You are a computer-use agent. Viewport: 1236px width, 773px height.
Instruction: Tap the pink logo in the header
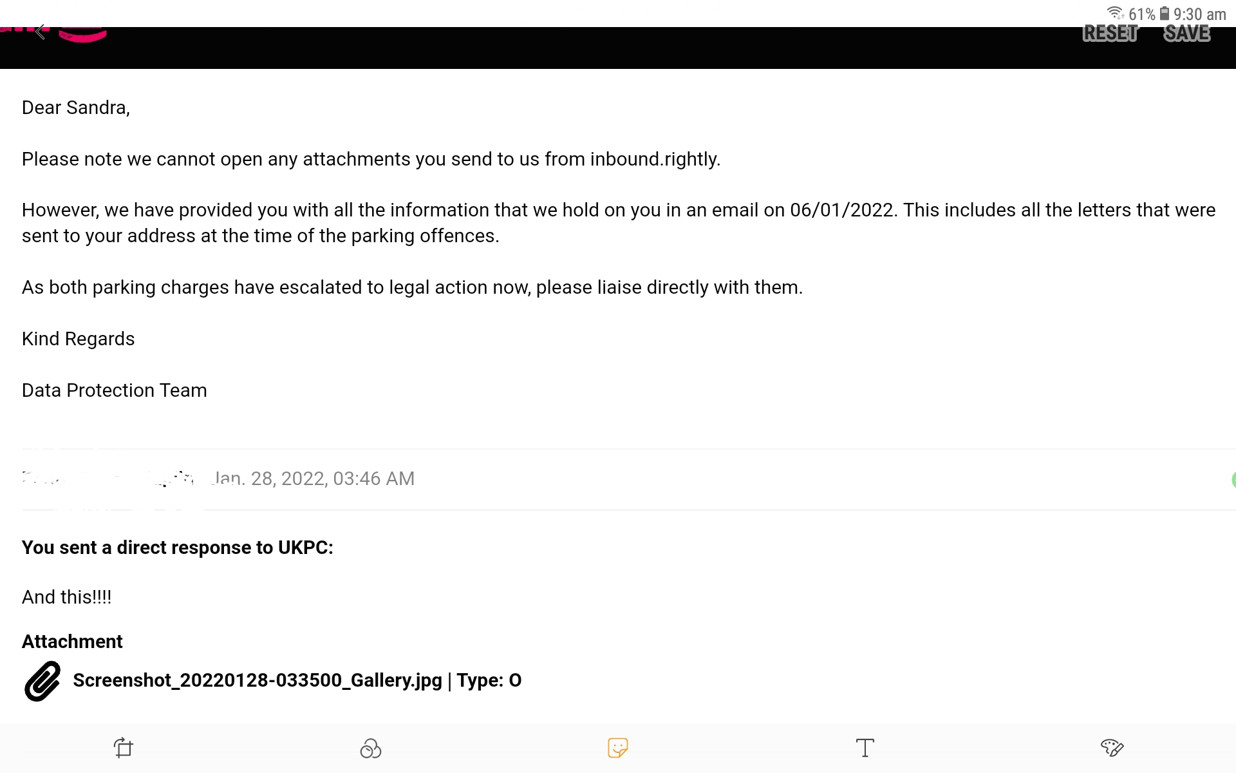[x=82, y=35]
